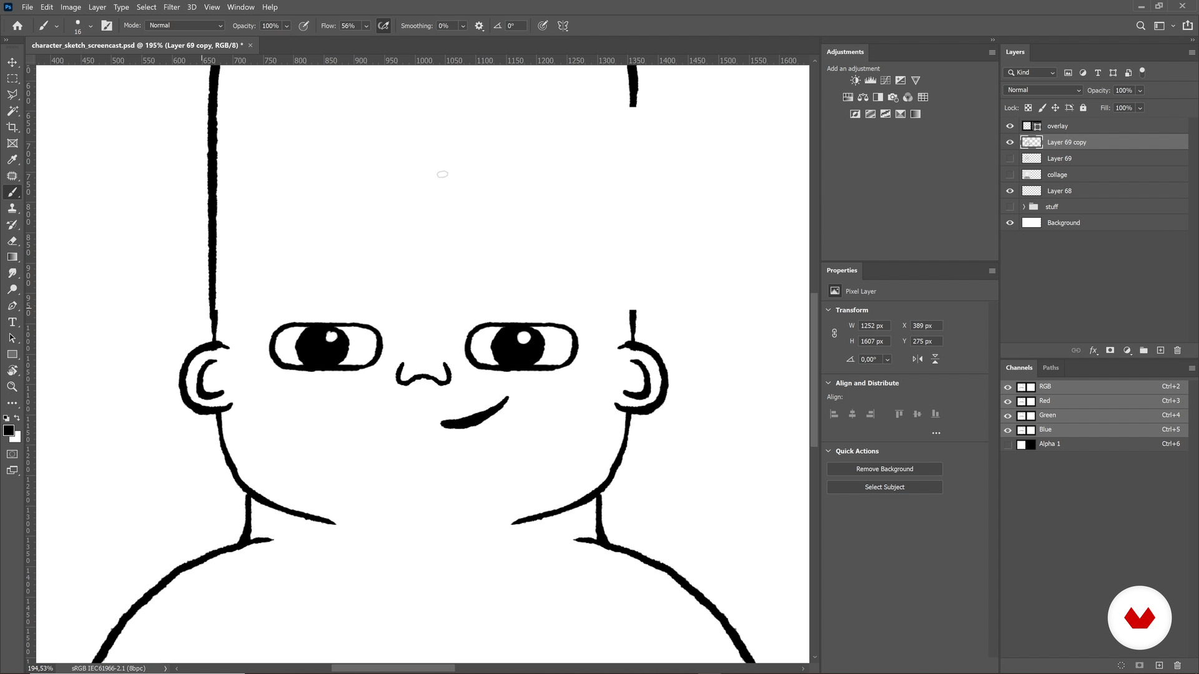
Task: Delete layer using Layers panel trash
Action: coord(1177,351)
